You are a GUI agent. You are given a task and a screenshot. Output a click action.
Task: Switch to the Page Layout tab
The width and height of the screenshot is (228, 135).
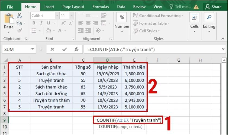click(x=73, y=7)
